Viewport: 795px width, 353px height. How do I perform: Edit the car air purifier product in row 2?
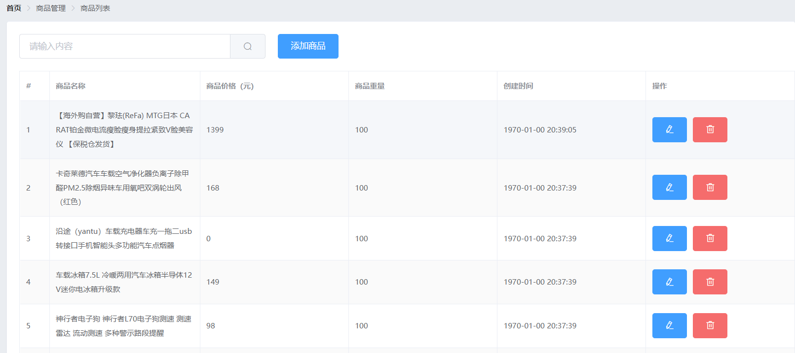[669, 188]
